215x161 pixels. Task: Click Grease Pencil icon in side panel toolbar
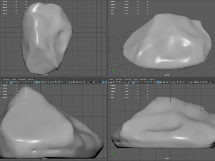point(129,82)
